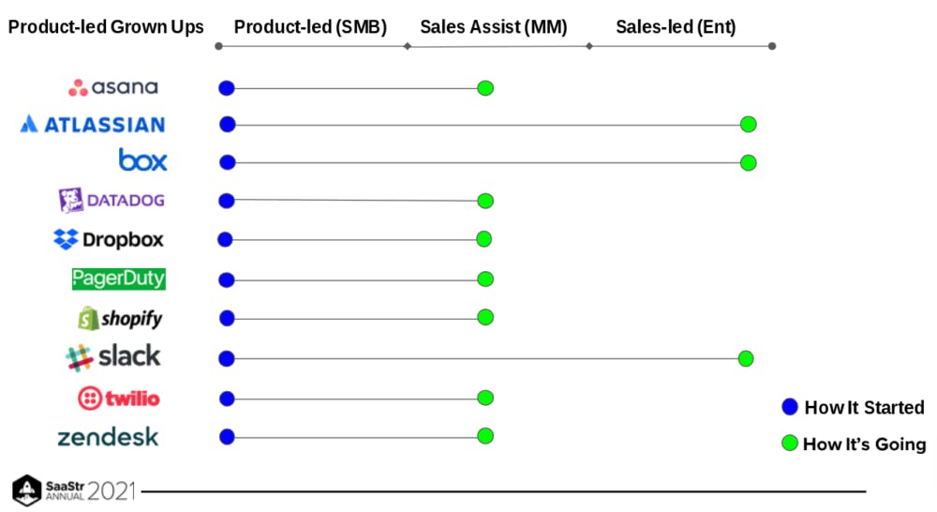Click the Asana logo
The image size is (937, 512).
pyautogui.click(x=113, y=88)
